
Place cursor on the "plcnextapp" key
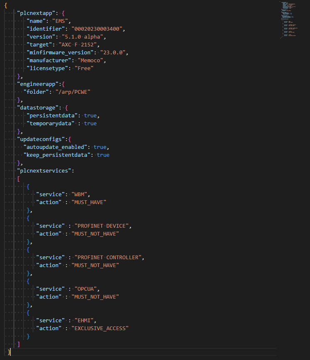click(36, 13)
